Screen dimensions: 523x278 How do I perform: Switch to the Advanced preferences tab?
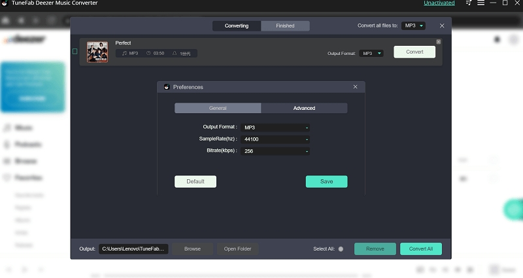[304, 108]
